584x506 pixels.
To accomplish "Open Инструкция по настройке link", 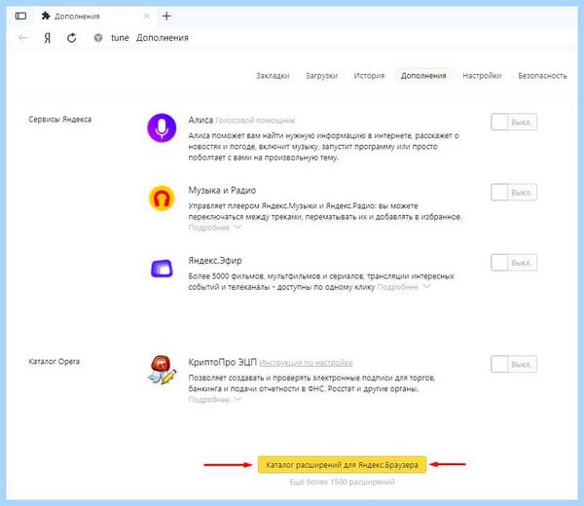I will 306,363.
